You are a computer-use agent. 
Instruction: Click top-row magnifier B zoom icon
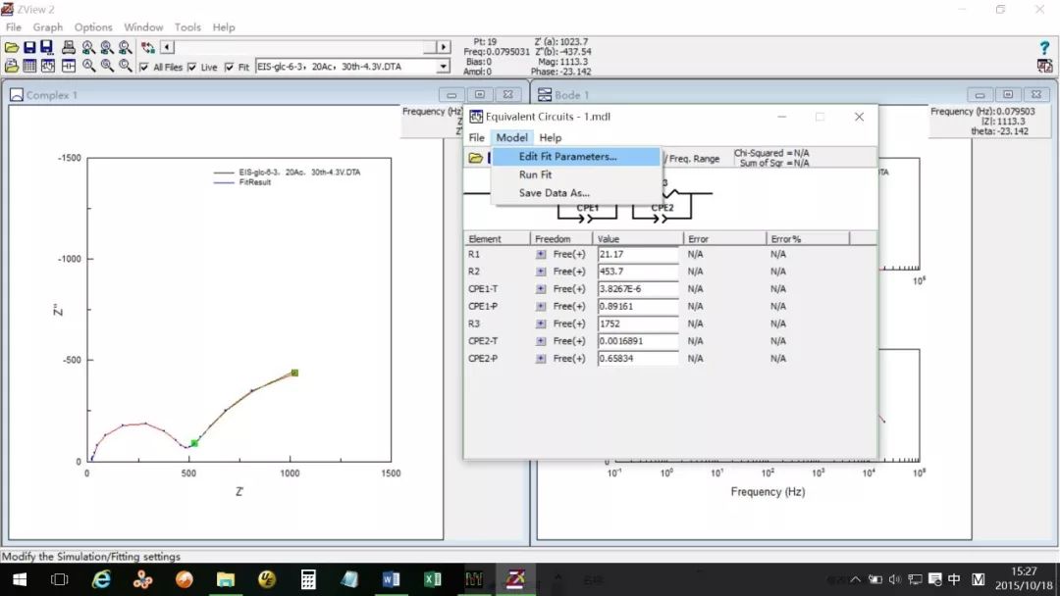tap(107, 47)
